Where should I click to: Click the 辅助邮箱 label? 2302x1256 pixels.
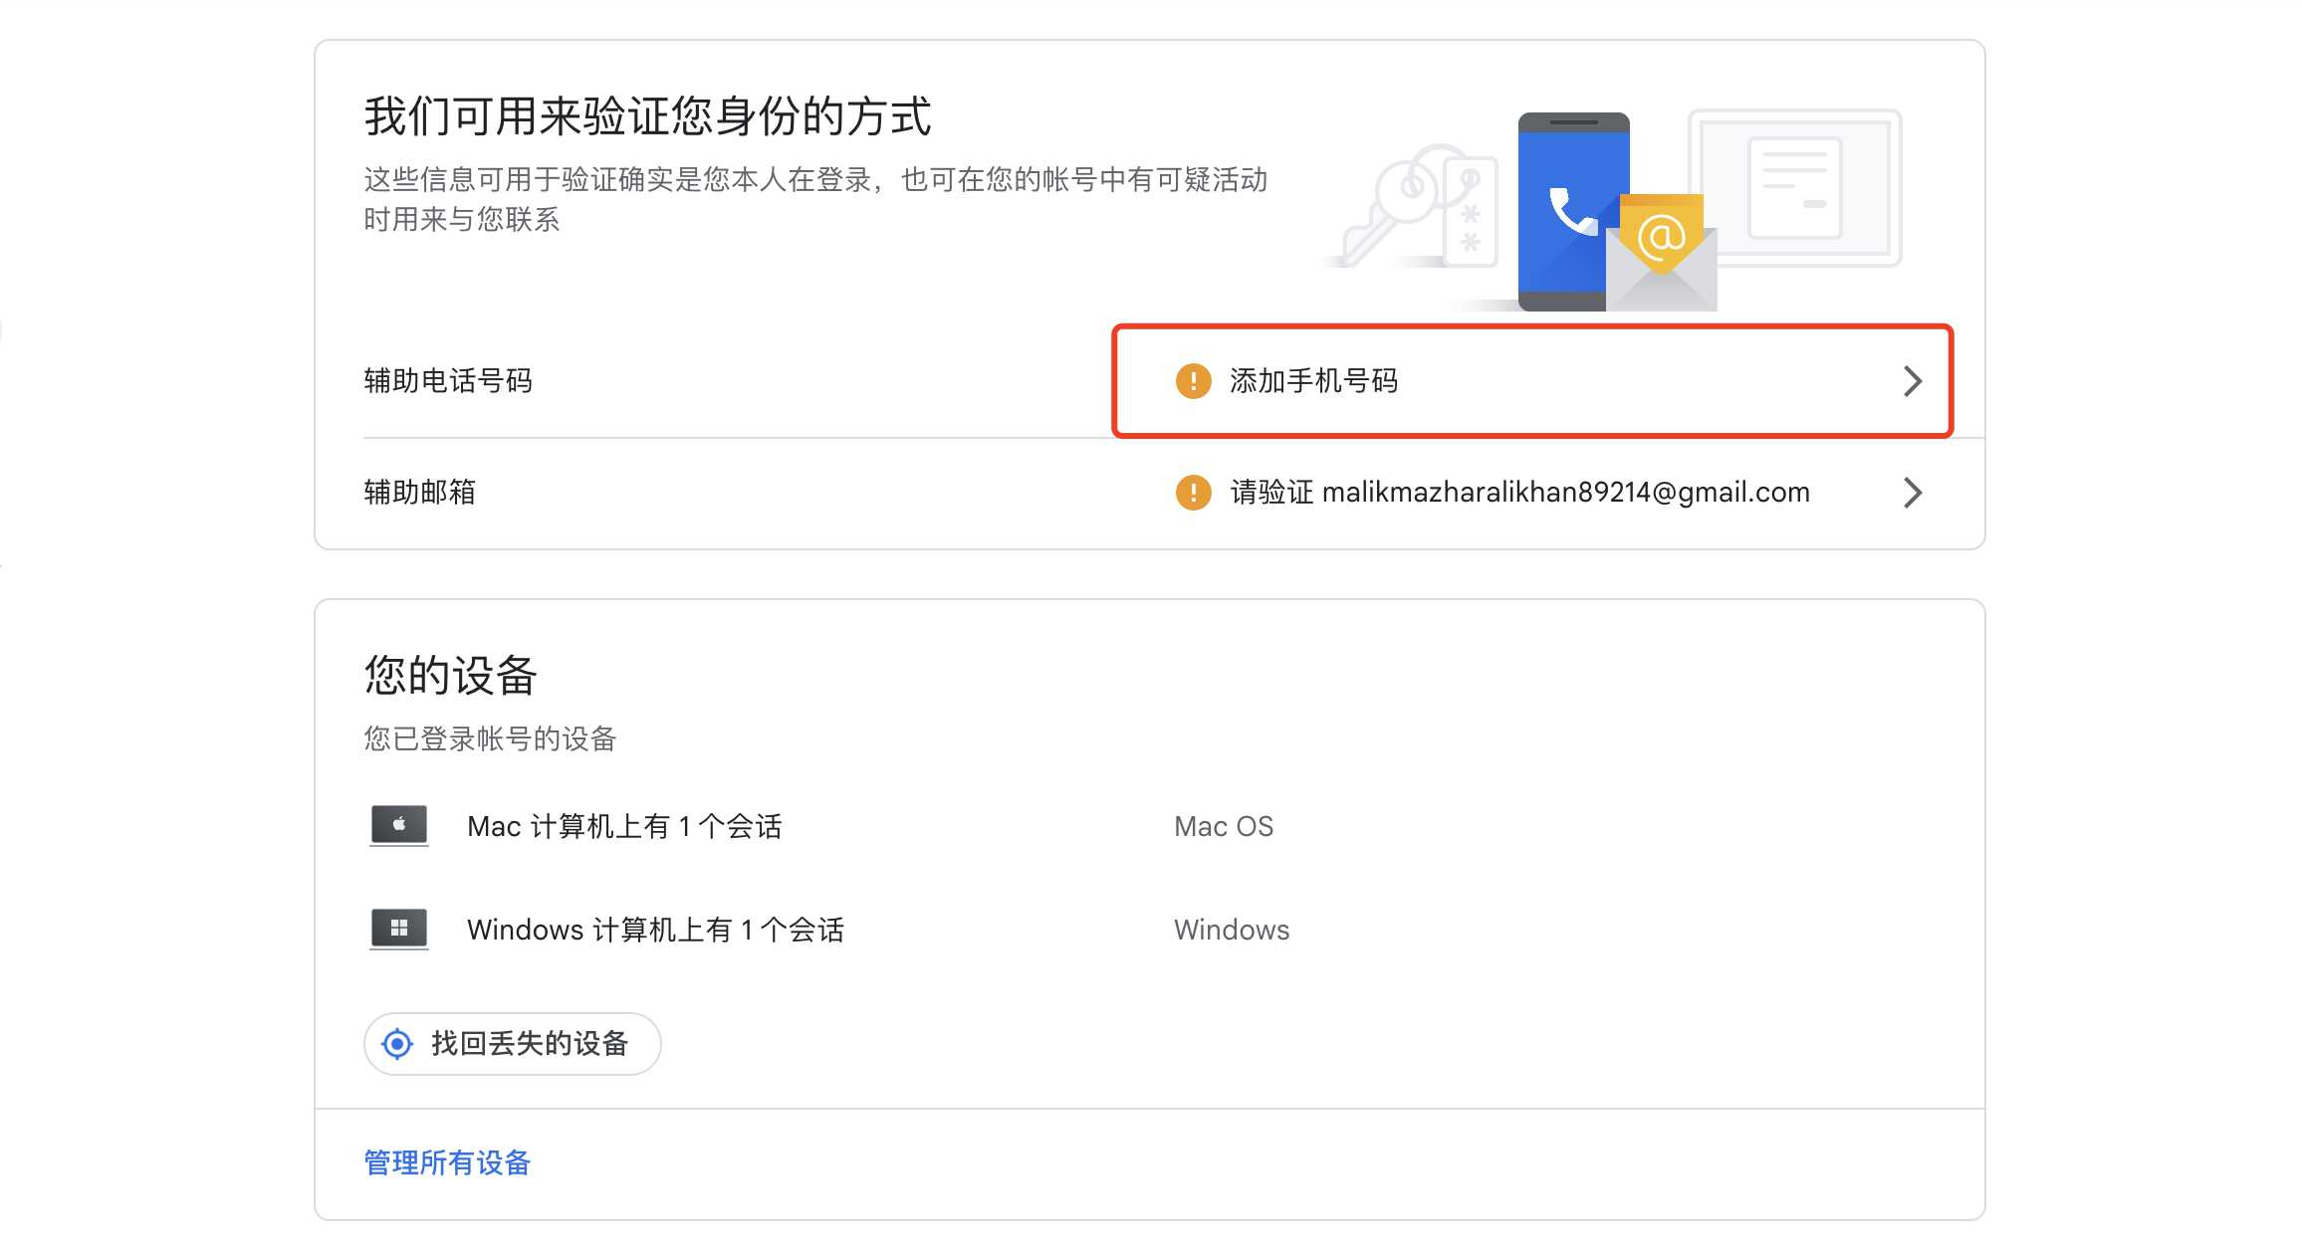419,493
